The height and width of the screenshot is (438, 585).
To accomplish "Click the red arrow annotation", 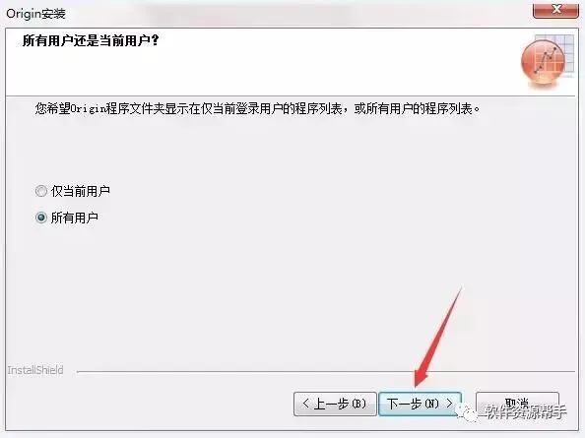I will click(438, 337).
